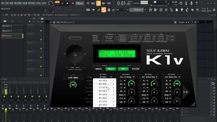
Task: Open the PATTERNS menu
Action: tap(18, 3)
